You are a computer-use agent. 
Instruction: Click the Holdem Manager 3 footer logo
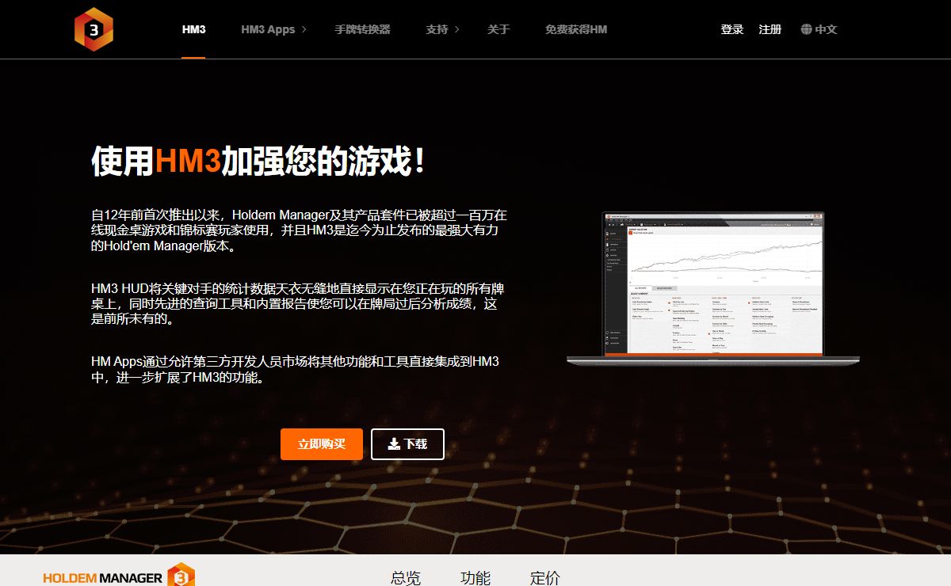point(119,576)
